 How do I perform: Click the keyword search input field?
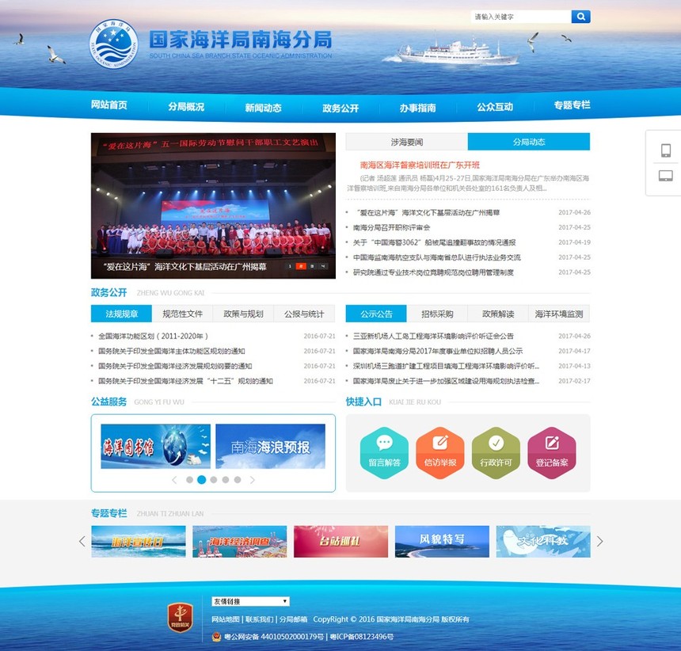(x=520, y=17)
